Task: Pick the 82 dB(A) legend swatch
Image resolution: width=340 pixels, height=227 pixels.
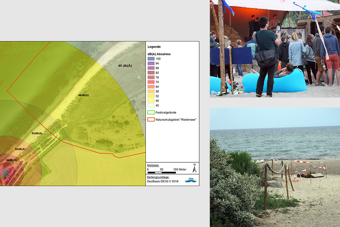Action: [x=151, y=73]
